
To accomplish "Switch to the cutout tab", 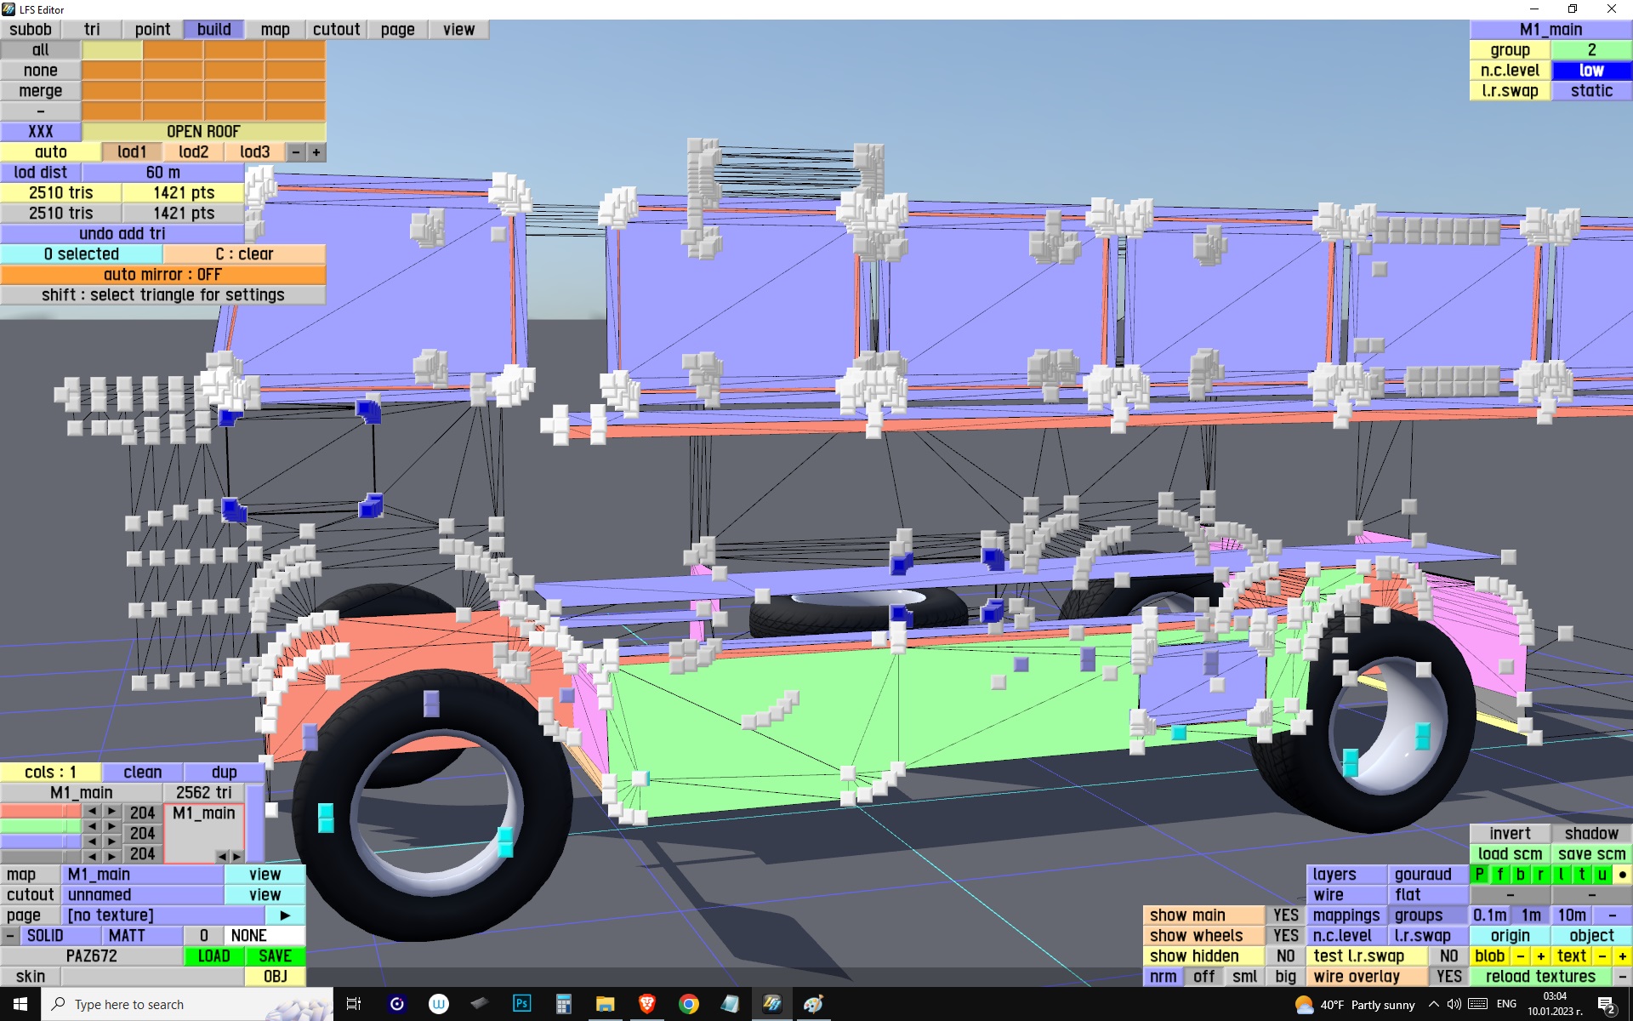I will [336, 30].
